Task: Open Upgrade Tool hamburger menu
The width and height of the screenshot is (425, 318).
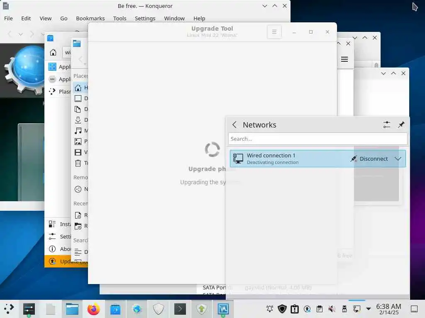Action: pyautogui.click(x=274, y=32)
